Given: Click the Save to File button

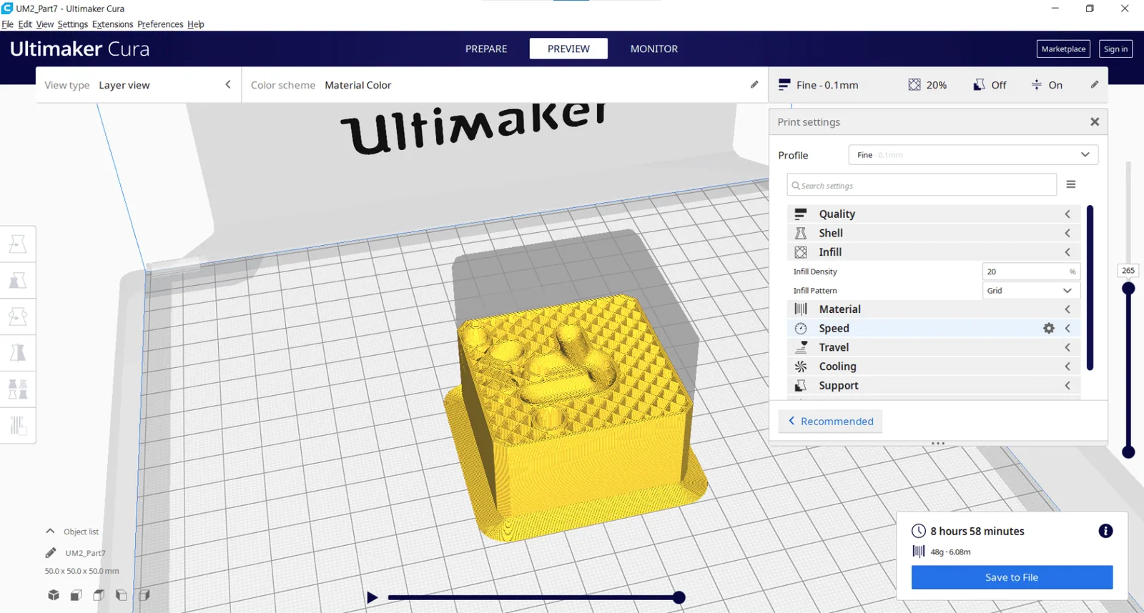Looking at the screenshot, I should [x=1012, y=577].
